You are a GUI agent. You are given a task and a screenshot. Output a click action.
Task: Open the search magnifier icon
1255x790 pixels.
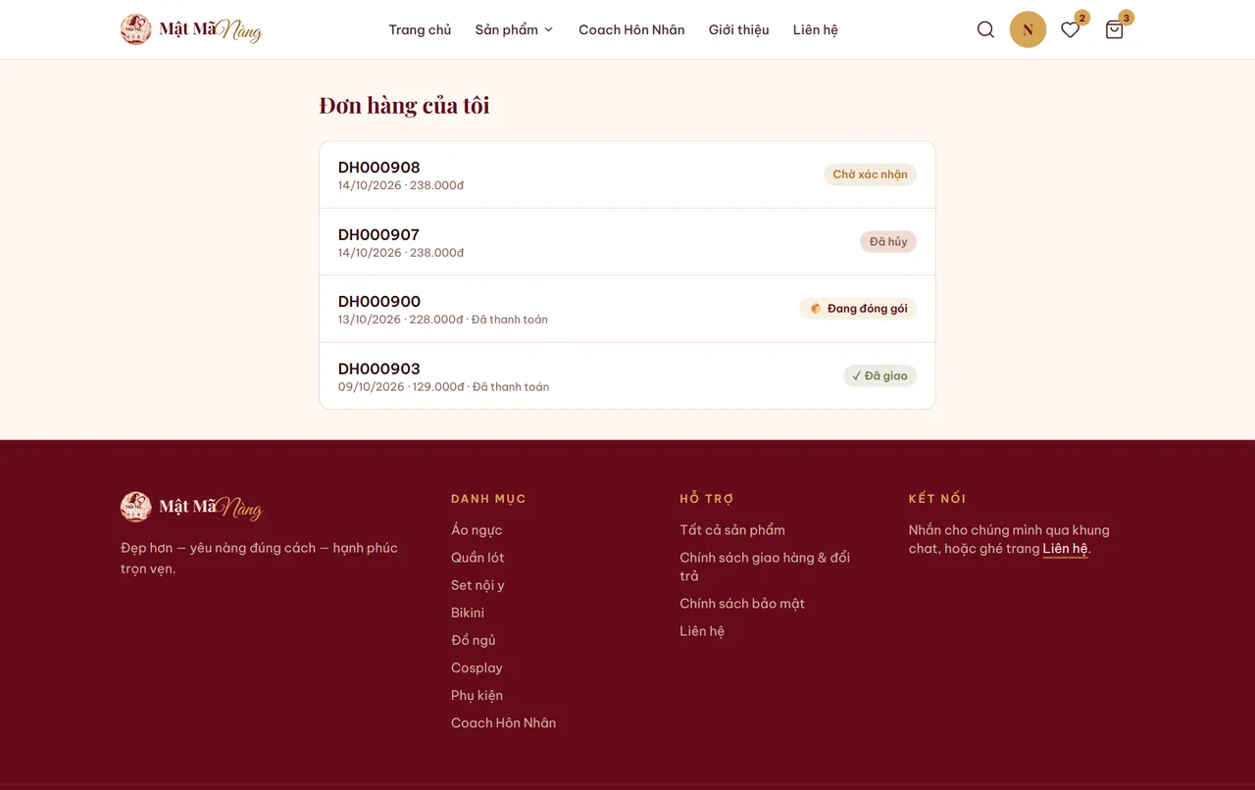click(x=985, y=29)
